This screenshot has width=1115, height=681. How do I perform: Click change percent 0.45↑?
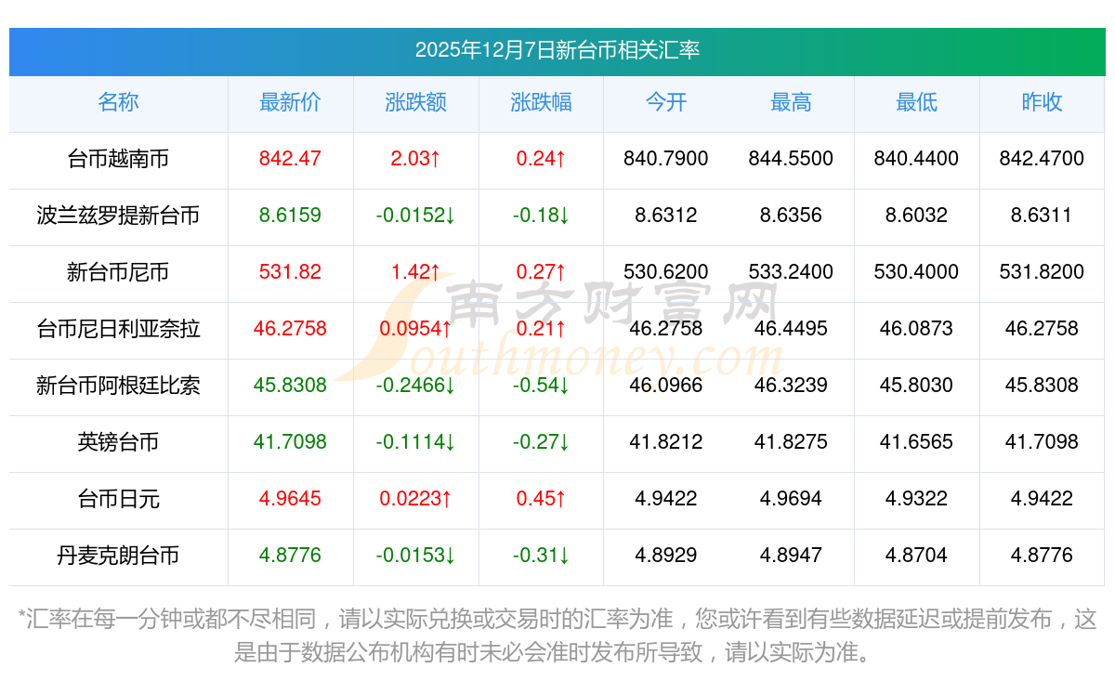pos(541,499)
